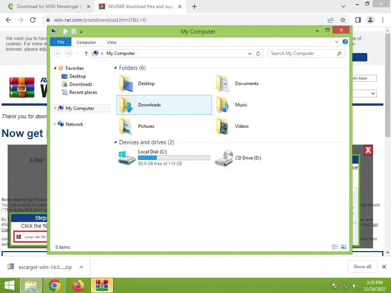Click the Search My Computer box
391x293 pixels.
pyautogui.click(x=306, y=53)
